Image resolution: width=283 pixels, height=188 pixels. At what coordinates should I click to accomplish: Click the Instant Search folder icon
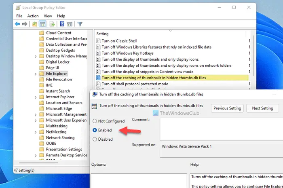pyautogui.click(x=42, y=91)
